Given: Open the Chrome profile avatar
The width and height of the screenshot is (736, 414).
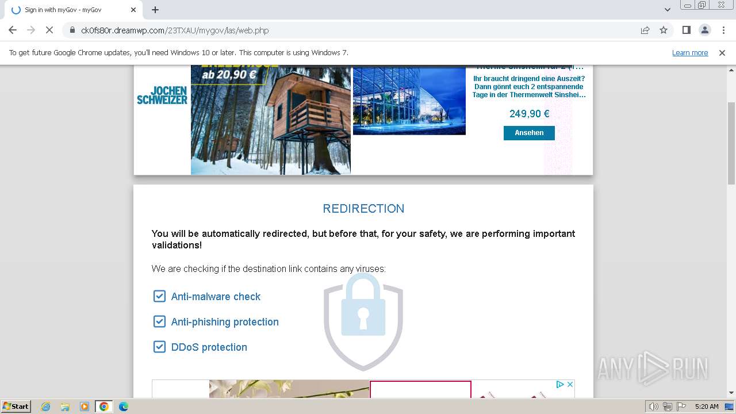Looking at the screenshot, I should (x=704, y=30).
